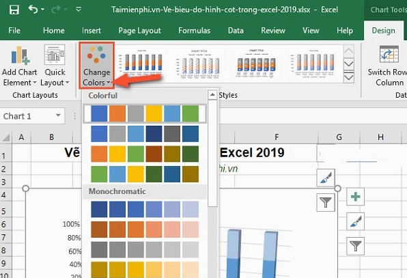Switch to the View tab
Image resolution: width=407 pixels, height=278 pixels.
click(x=311, y=31)
